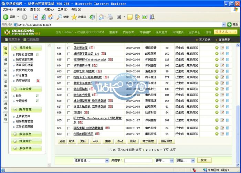Click the browser address bar

[x=118, y=24]
